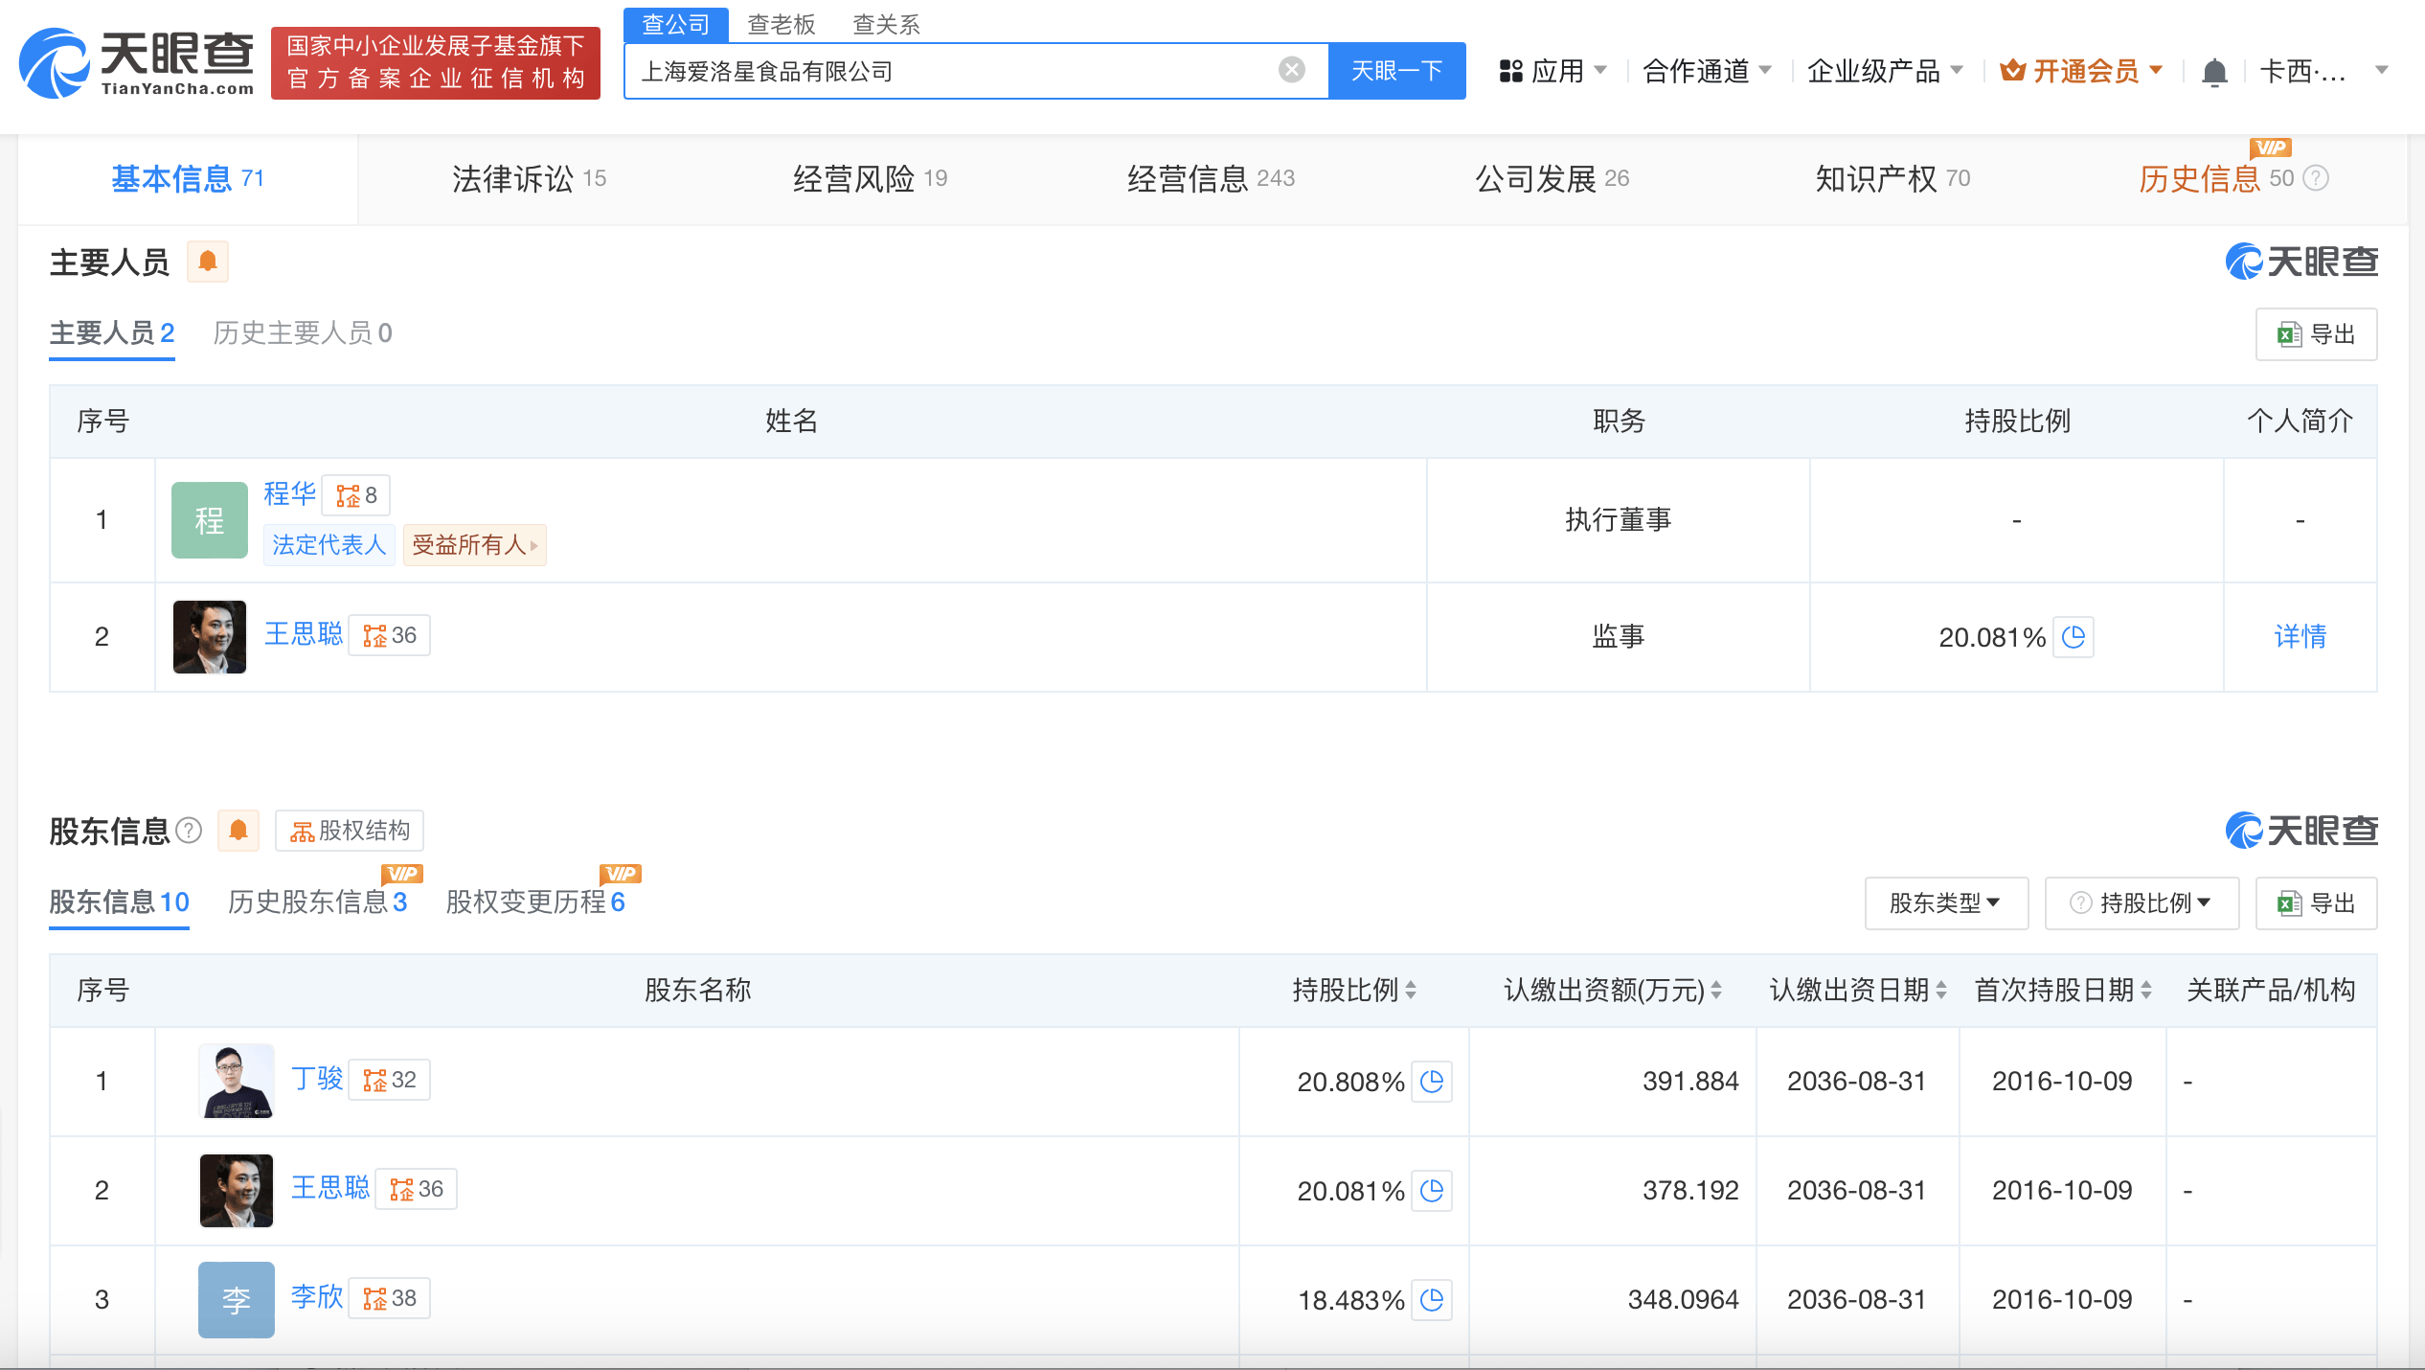Open the 知识产权 tab
This screenshot has height=1370, width=2425.
(1892, 178)
